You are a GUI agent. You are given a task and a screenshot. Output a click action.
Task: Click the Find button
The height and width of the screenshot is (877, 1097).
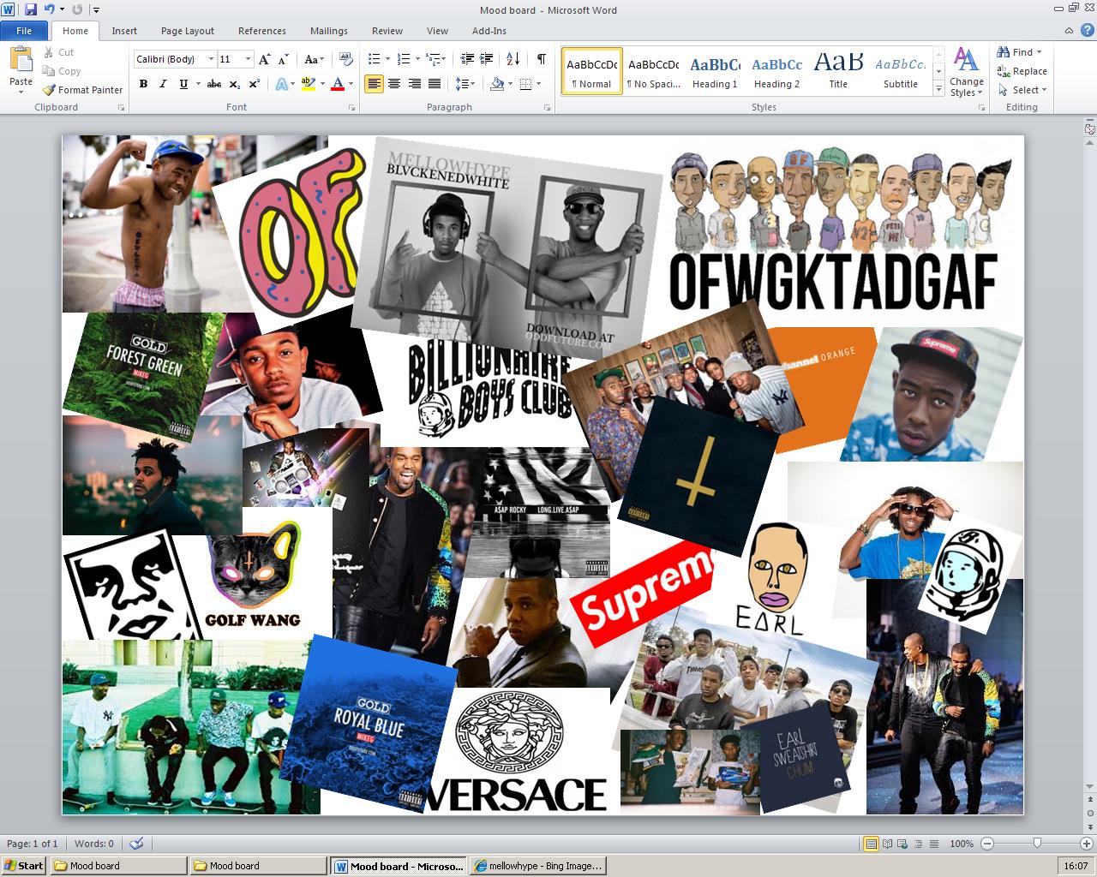tap(1020, 52)
